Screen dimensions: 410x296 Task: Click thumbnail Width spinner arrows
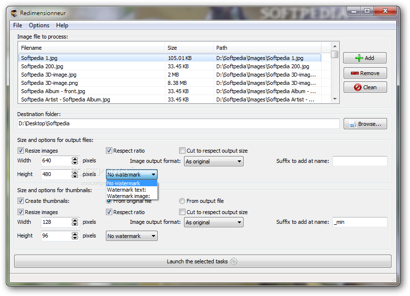75,222
